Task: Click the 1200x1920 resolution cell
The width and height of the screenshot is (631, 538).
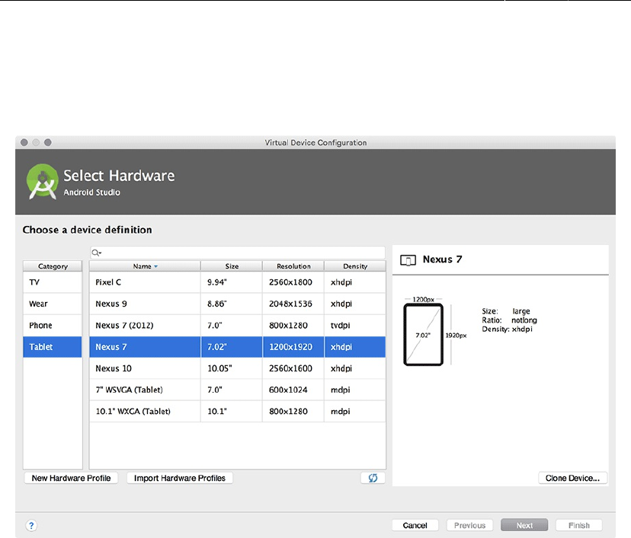Action: point(293,347)
